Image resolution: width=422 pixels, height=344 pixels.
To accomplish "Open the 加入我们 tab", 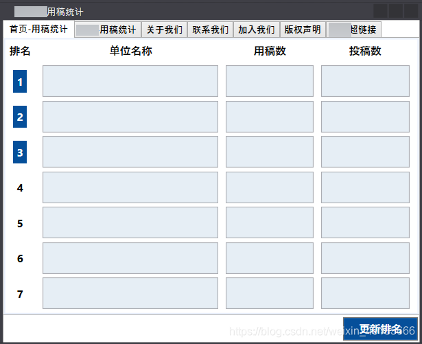I will [x=257, y=30].
